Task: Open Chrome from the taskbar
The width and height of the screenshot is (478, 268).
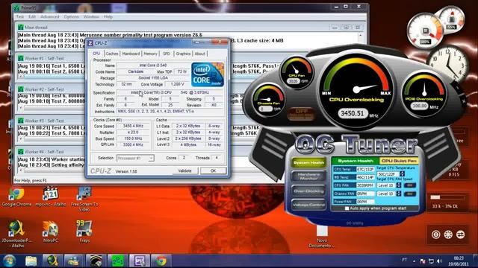Action: (161, 261)
